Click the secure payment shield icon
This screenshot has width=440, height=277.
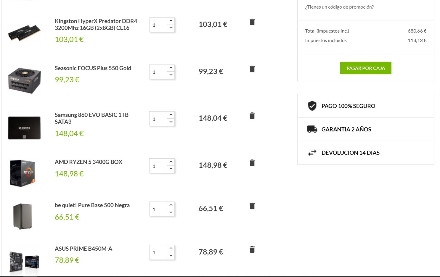tap(312, 106)
